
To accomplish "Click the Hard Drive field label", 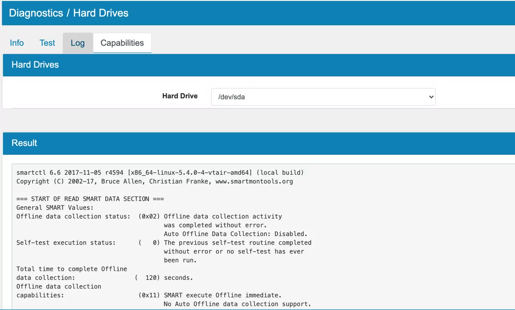I will (x=180, y=96).
